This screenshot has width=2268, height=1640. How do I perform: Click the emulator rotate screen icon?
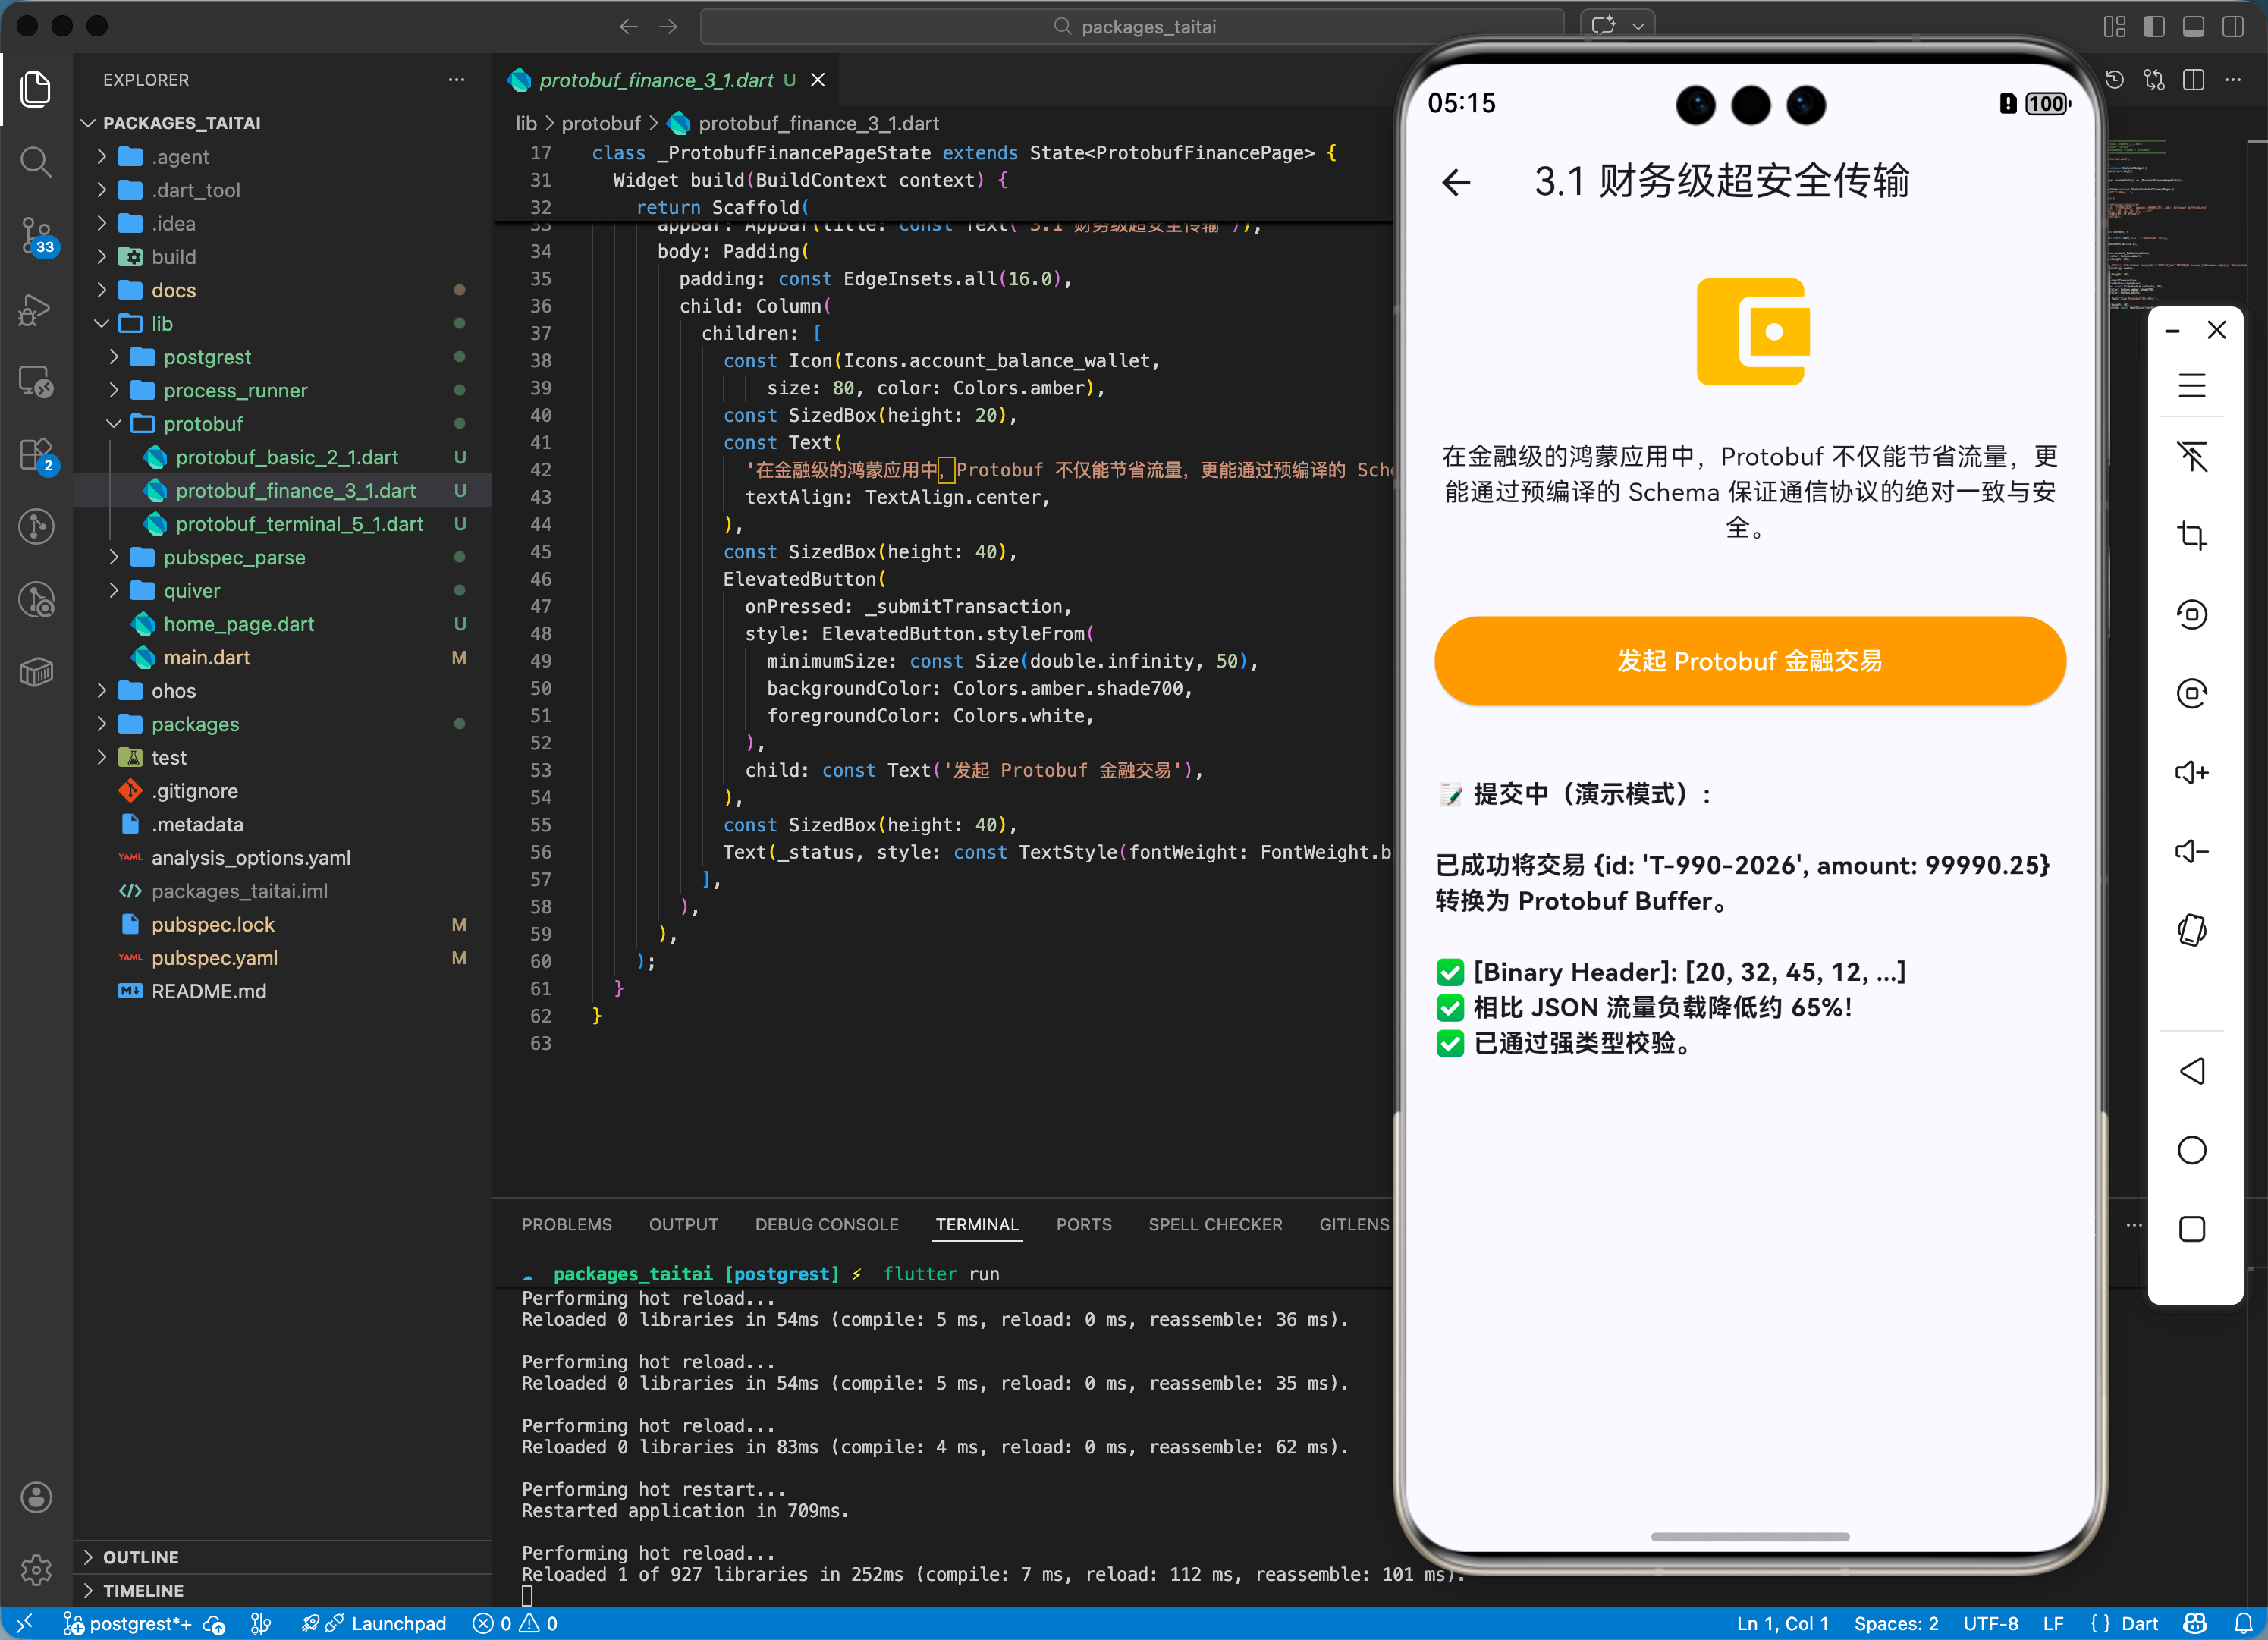[2191, 930]
